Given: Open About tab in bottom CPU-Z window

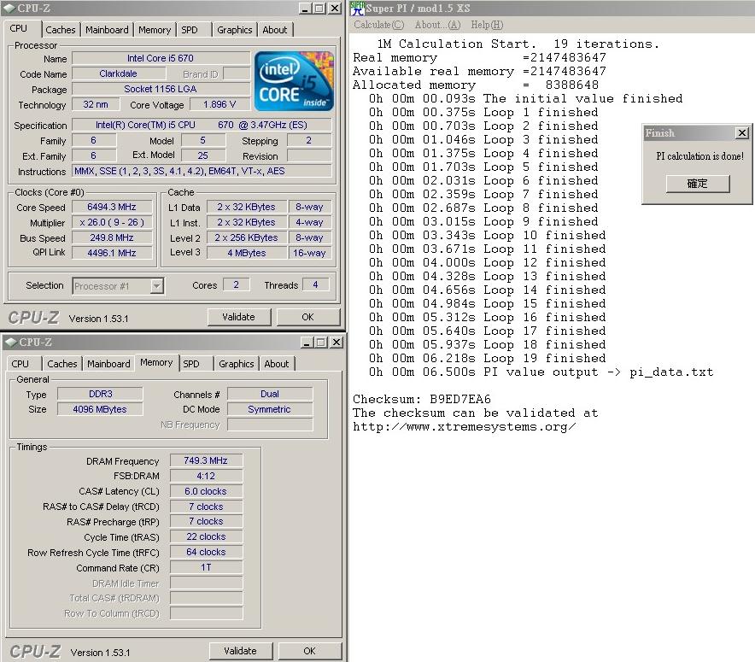Looking at the screenshot, I should click(x=277, y=364).
